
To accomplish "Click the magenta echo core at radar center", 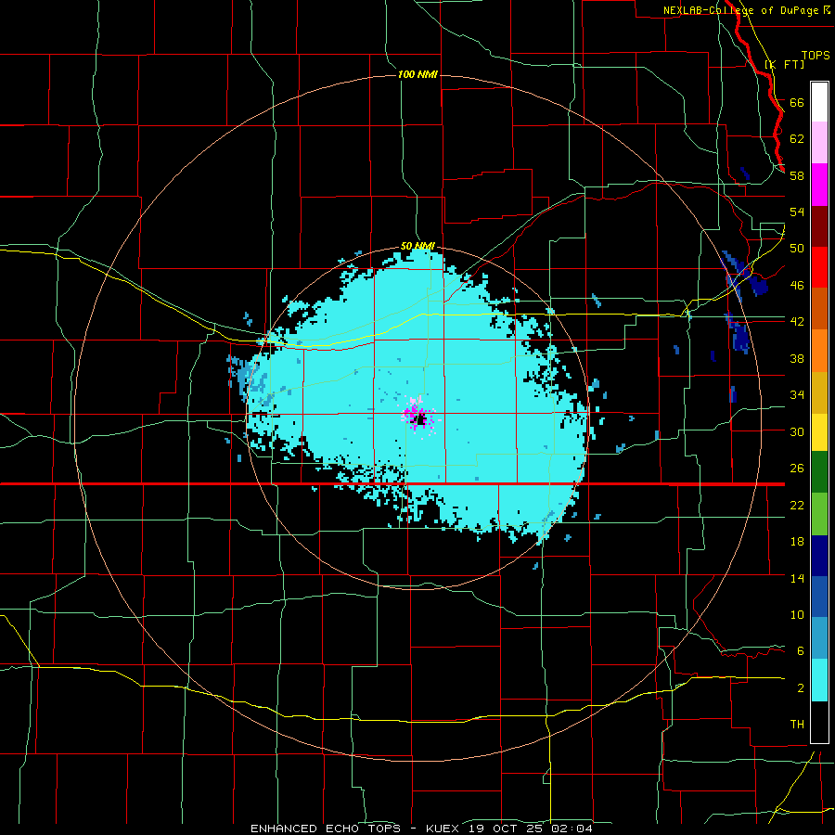I will point(418,415).
